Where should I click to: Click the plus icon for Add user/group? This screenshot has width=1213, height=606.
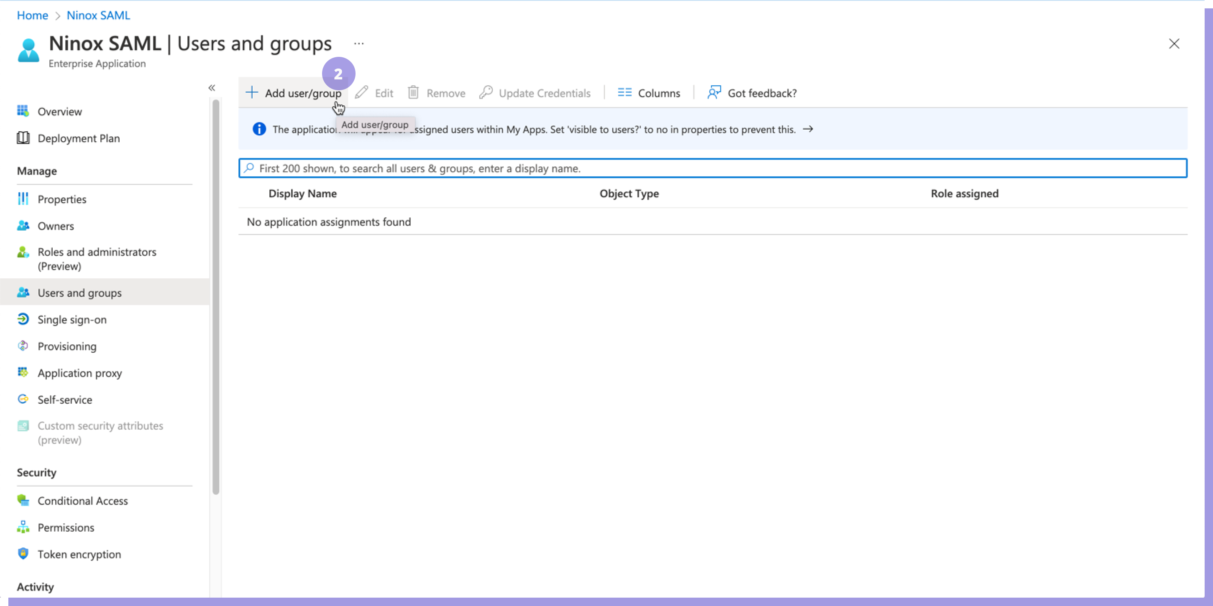[x=252, y=92]
